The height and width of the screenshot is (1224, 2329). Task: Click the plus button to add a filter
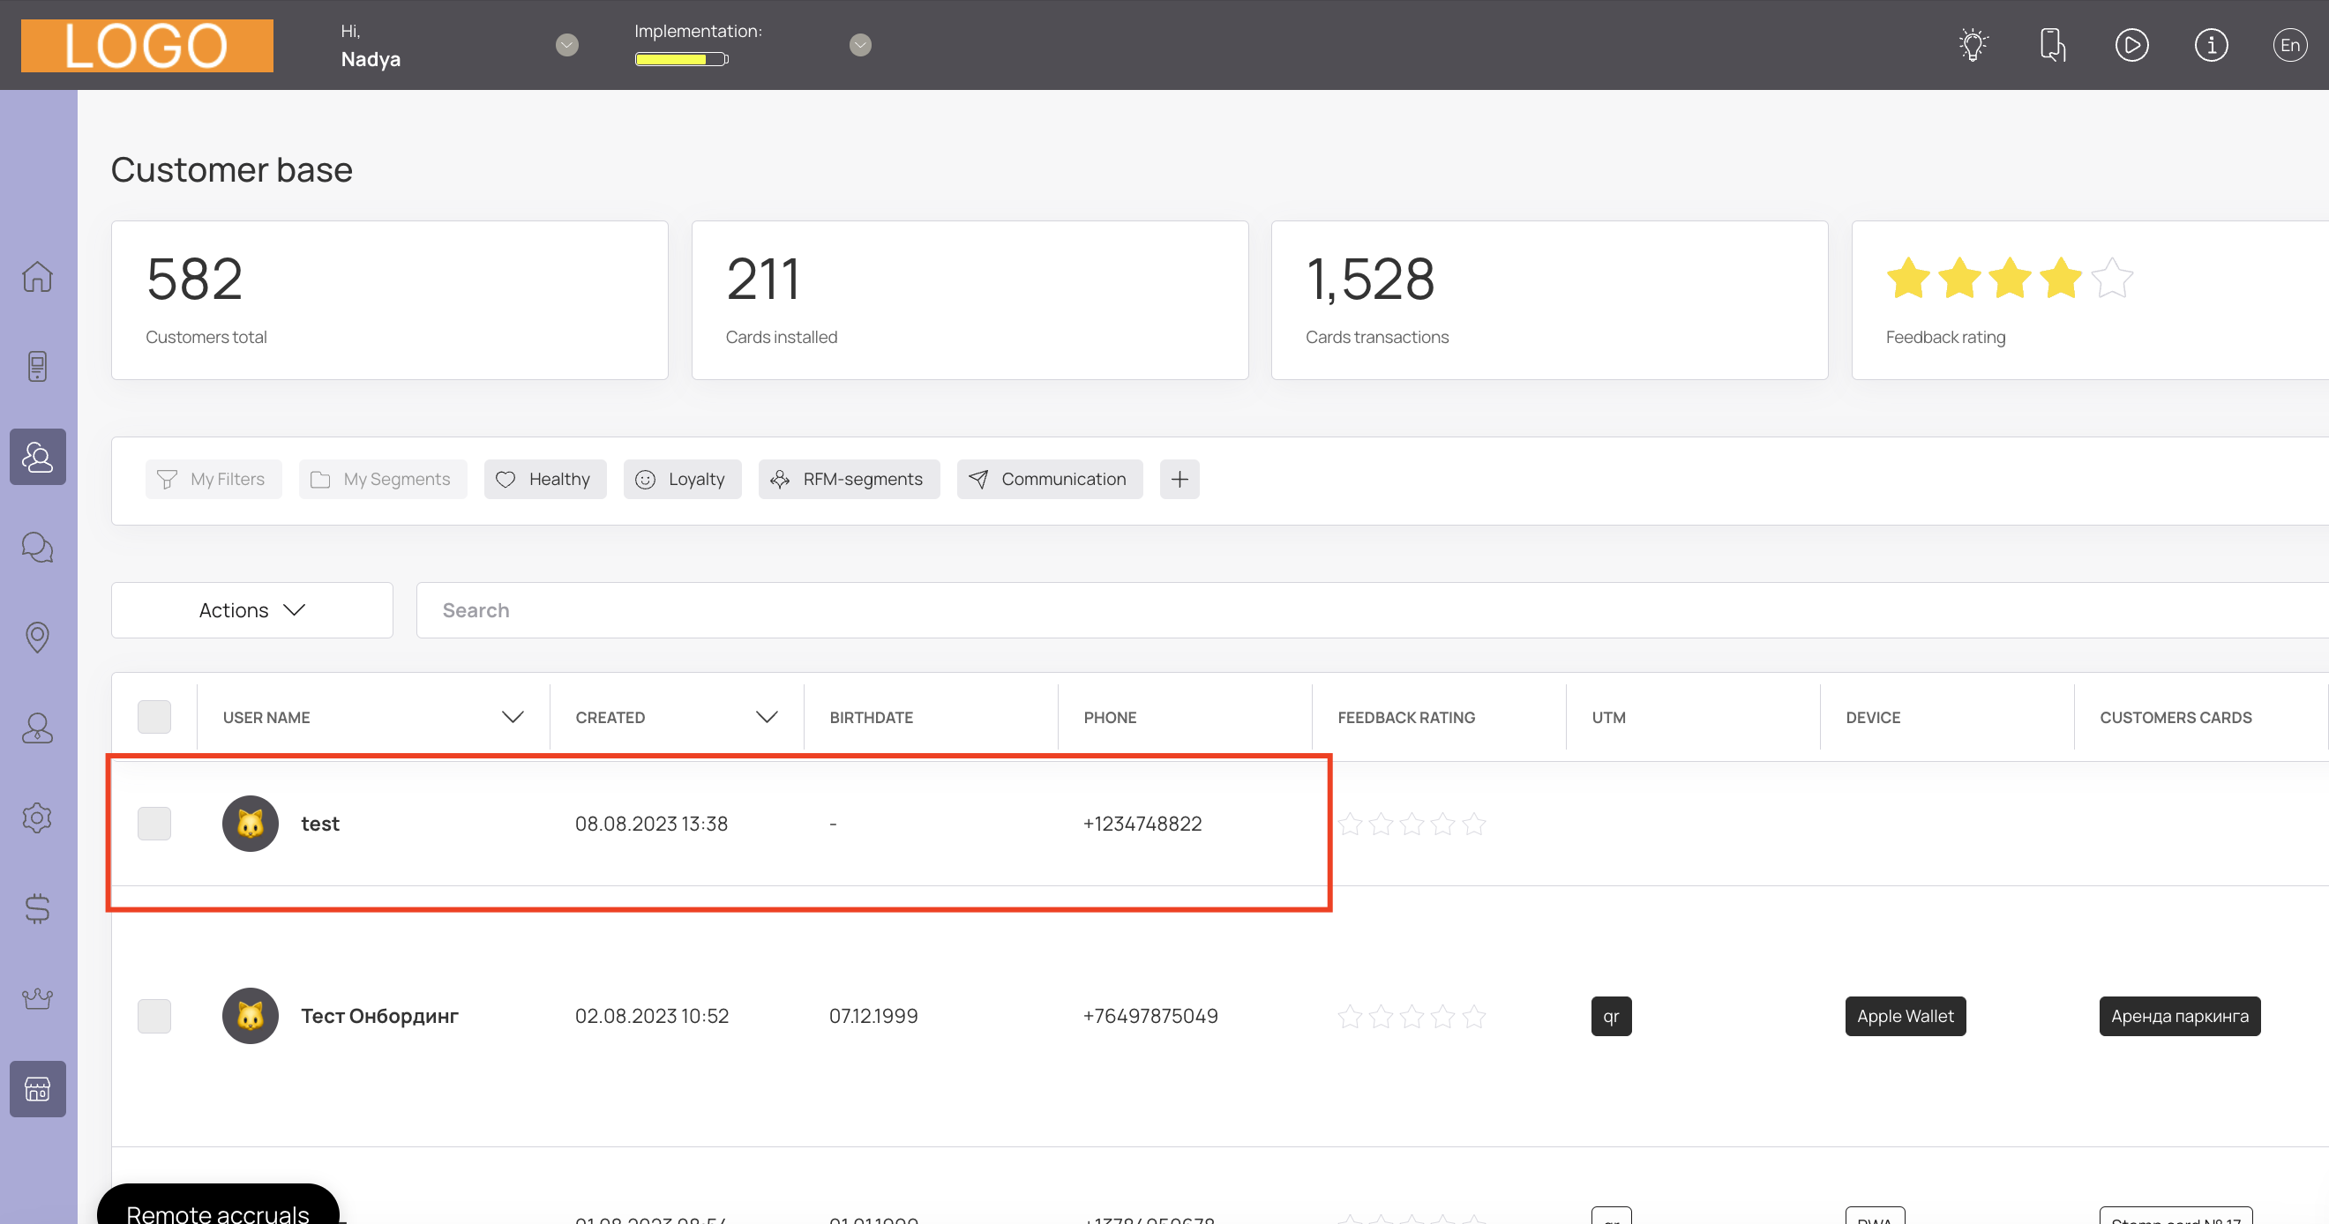click(x=1179, y=479)
